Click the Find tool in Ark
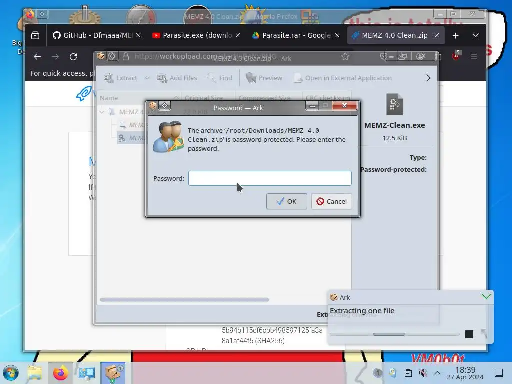This screenshot has width=512, height=384. click(x=220, y=78)
